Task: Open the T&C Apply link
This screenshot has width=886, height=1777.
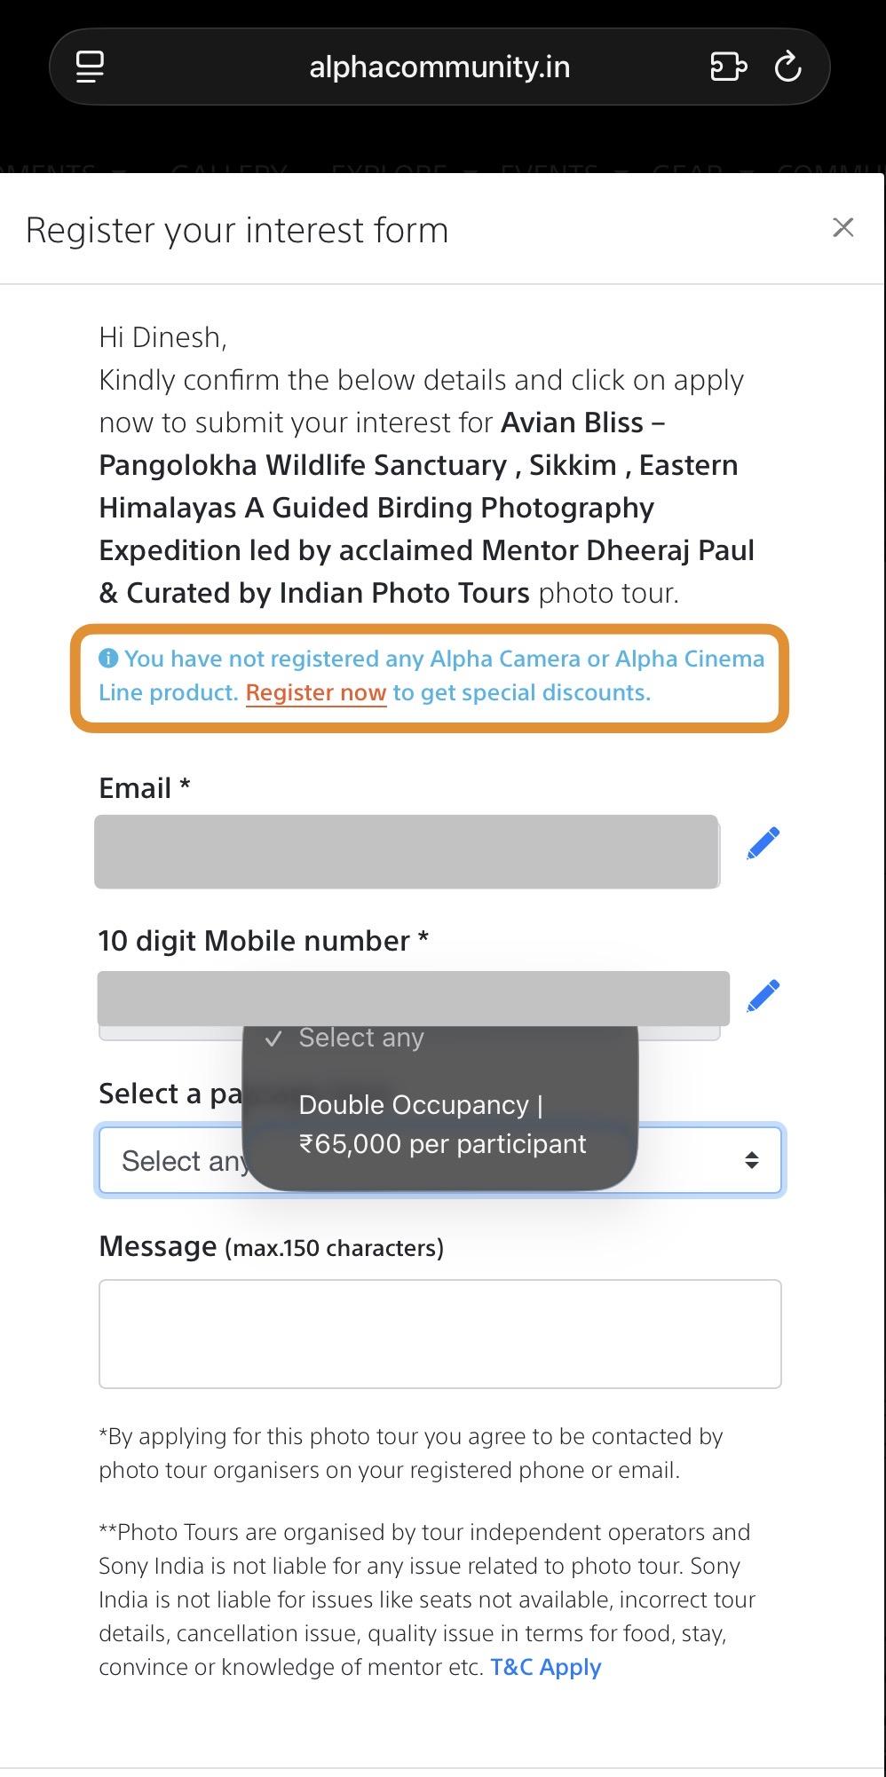Action: pos(545,1667)
